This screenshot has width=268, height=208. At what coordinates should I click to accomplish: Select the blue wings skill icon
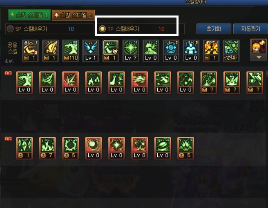(x=91, y=51)
